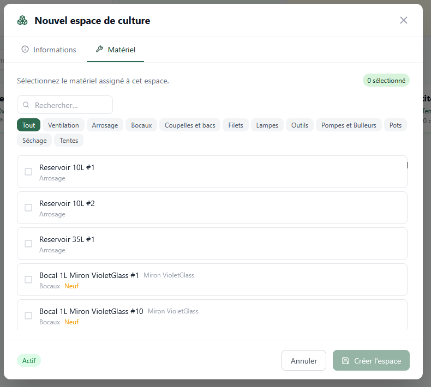This screenshot has height=387, width=431.
Task: Open the Matériel tab
Action: pos(115,50)
